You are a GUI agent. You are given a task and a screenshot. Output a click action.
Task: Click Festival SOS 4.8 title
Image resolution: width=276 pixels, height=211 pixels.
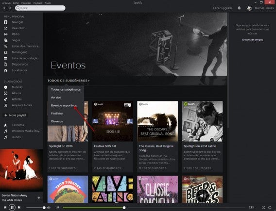click(105, 146)
